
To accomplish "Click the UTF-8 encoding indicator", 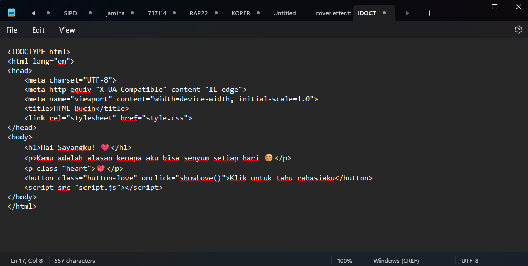I will [470, 261].
